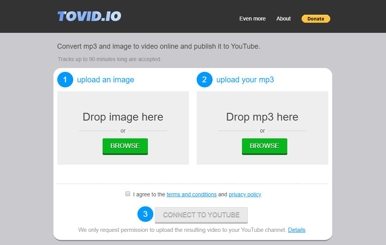Image resolution: width=386 pixels, height=245 pixels.
Task: Click BROWSE under Drop image here
Action: pos(125,146)
